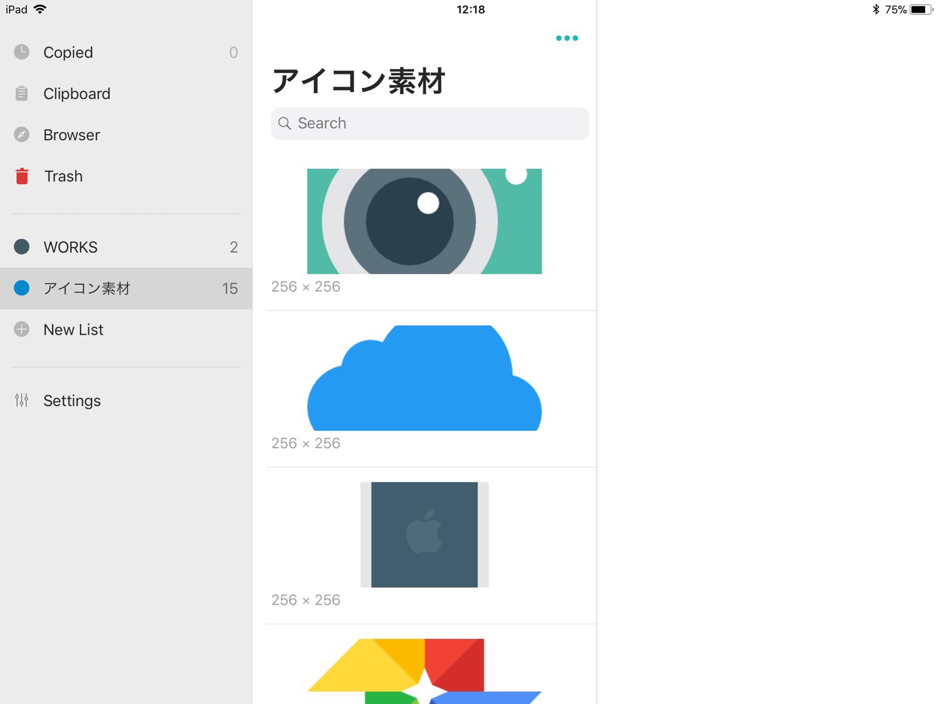Click the search magnifying glass icon
The height and width of the screenshot is (704, 939).
click(285, 123)
